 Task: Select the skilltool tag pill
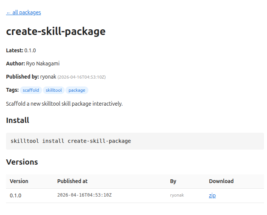53,90
